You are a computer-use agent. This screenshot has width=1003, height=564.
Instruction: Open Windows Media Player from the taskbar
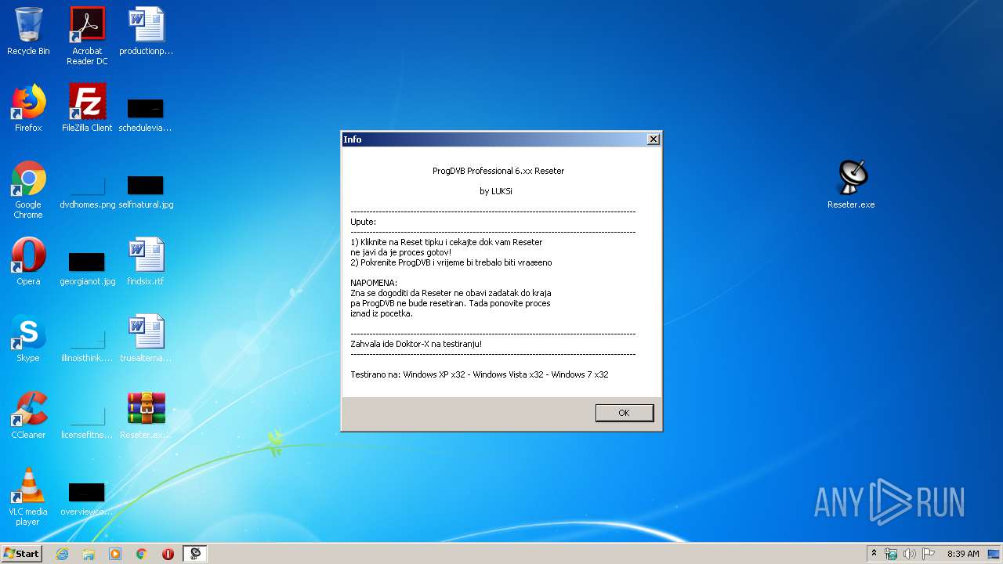pos(115,554)
